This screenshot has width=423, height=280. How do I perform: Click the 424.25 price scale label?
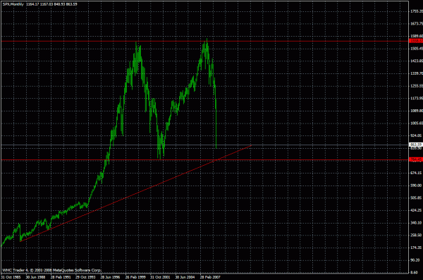416,210
